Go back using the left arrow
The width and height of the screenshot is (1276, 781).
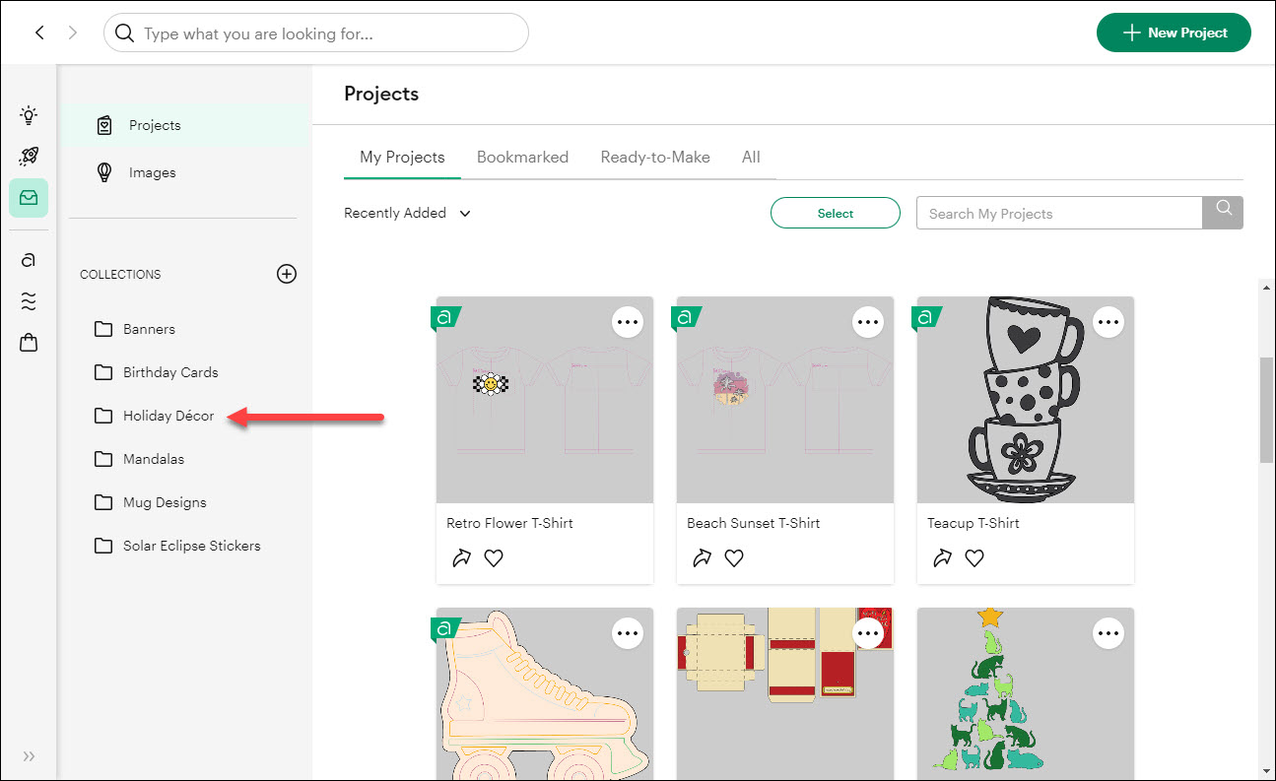pyautogui.click(x=39, y=33)
